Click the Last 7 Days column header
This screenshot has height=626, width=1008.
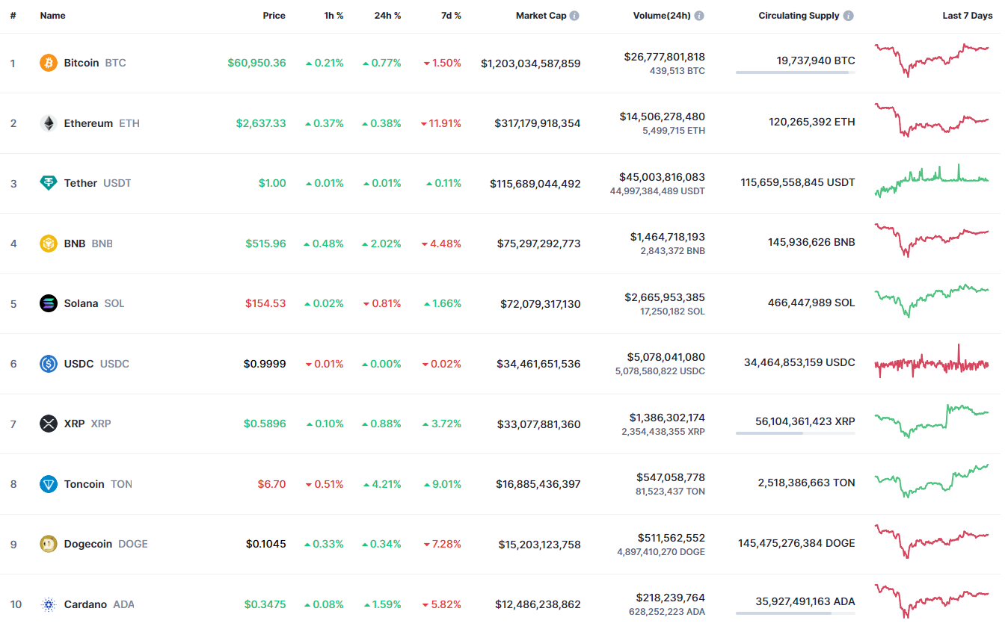click(968, 16)
